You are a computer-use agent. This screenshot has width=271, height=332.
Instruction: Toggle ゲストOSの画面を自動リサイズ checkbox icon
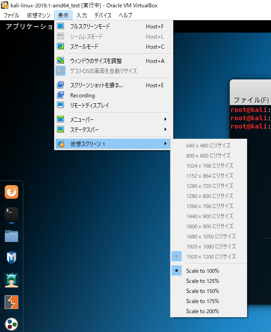[61, 71]
